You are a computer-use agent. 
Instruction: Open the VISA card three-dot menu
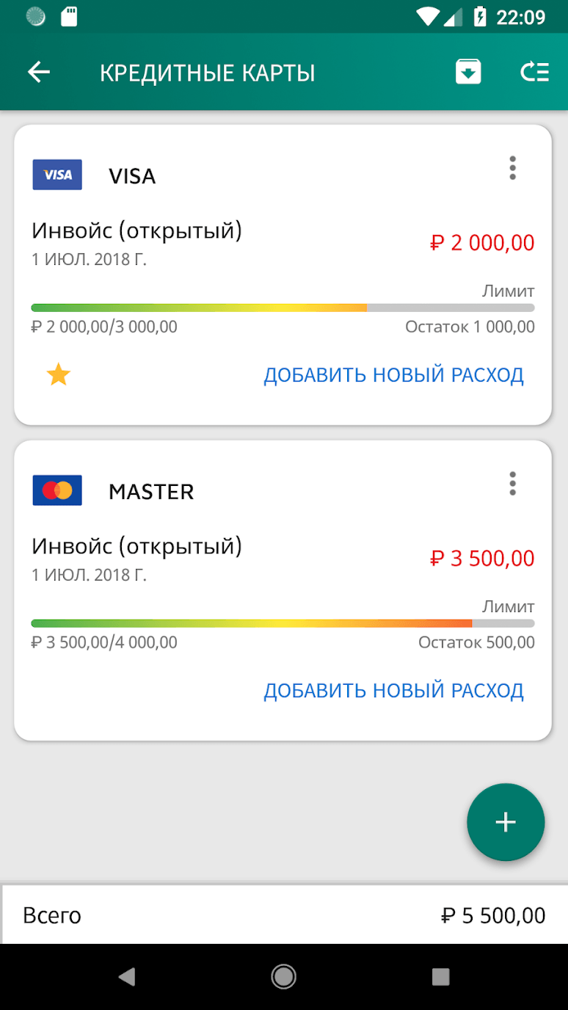point(512,168)
